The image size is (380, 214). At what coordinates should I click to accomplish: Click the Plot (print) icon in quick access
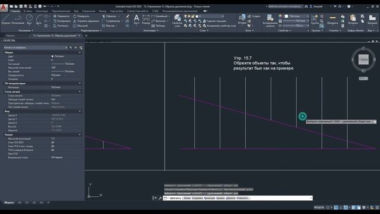pyautogui.click(x=40, y=7)
